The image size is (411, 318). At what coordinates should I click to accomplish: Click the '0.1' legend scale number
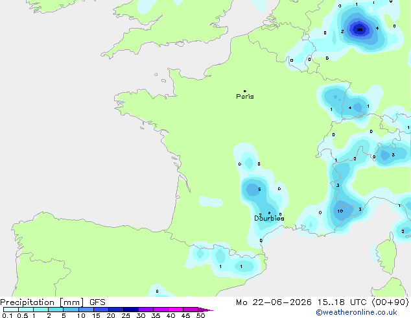pyautogui.click(x=7, y=315)
